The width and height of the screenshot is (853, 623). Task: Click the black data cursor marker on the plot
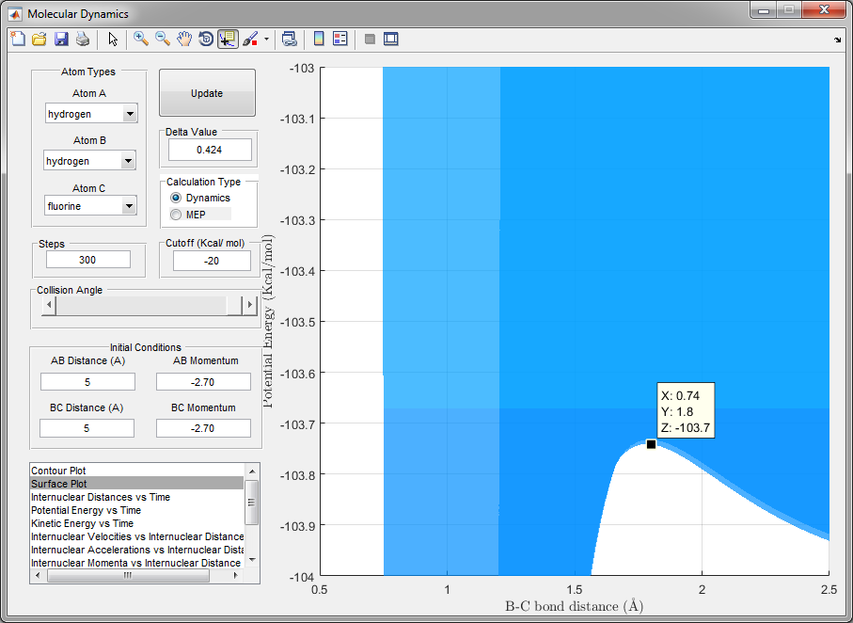tap(651, 444)
